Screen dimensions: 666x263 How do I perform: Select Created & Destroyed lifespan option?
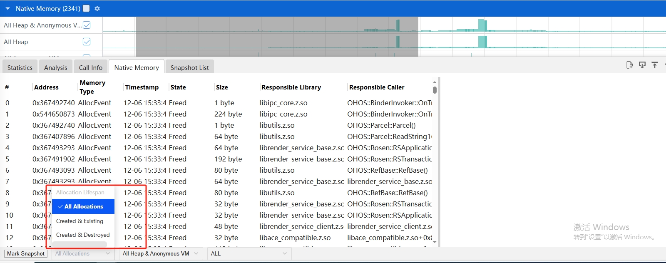point(83,235)
